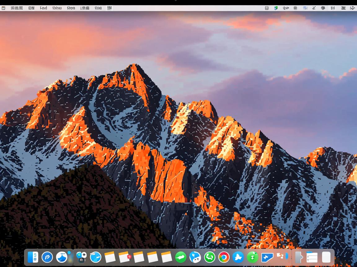
Task: Open the leftmost system menu icon
Action: (x=3, y=8)
